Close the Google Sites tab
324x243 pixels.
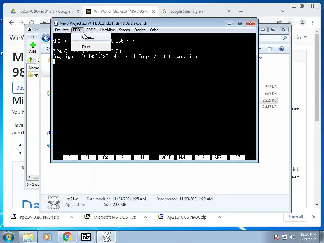coord(229,11)
